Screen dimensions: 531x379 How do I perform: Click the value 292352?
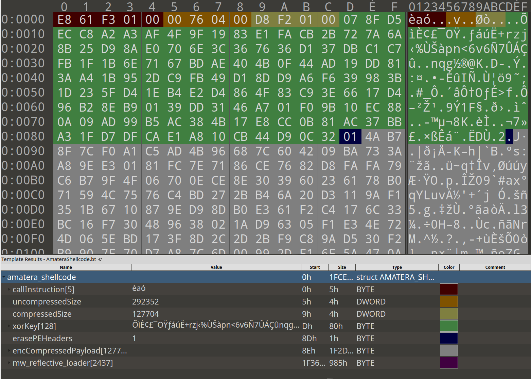point(145,302)
